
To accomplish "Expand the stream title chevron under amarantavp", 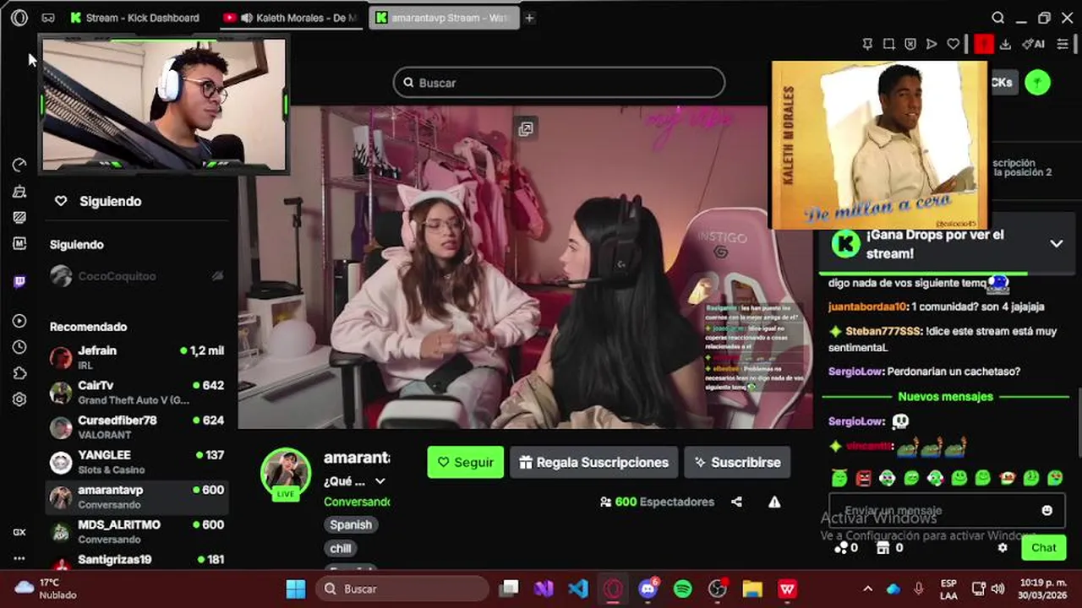I will click(x=380, y=481).
